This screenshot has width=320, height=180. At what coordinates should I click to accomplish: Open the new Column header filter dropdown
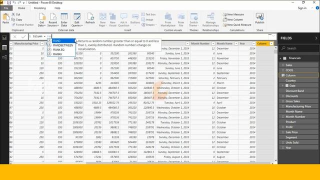tap(271, 43)
